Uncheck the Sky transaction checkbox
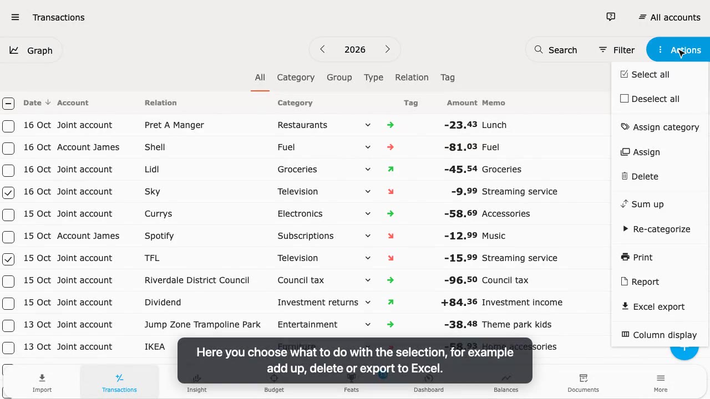This screenshot has width=710, height=399. pos(8,192)
